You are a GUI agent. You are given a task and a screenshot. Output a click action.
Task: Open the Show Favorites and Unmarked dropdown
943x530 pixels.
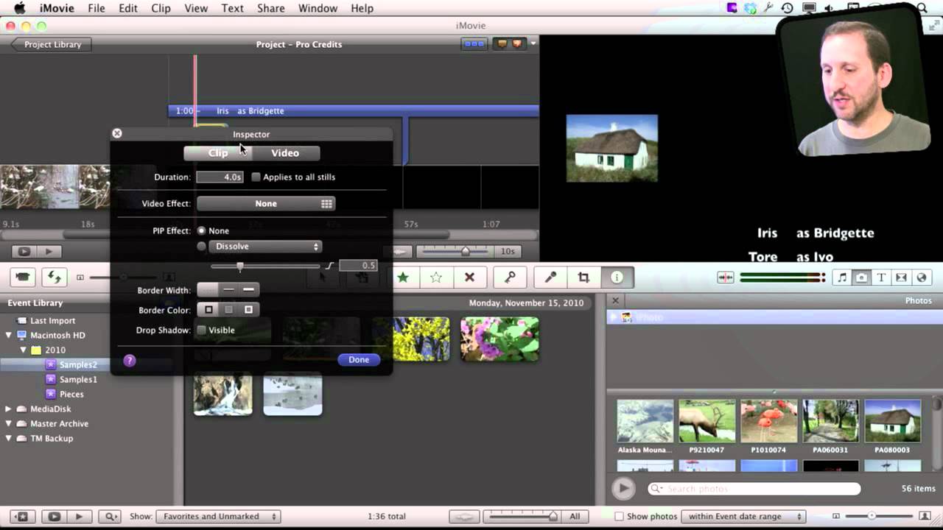click(x=218, y=517)
